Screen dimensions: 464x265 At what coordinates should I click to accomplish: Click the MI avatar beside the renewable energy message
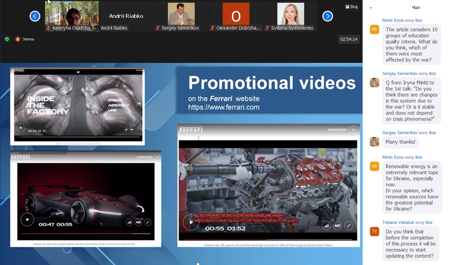pyautogui.click(x=374, y=166)
